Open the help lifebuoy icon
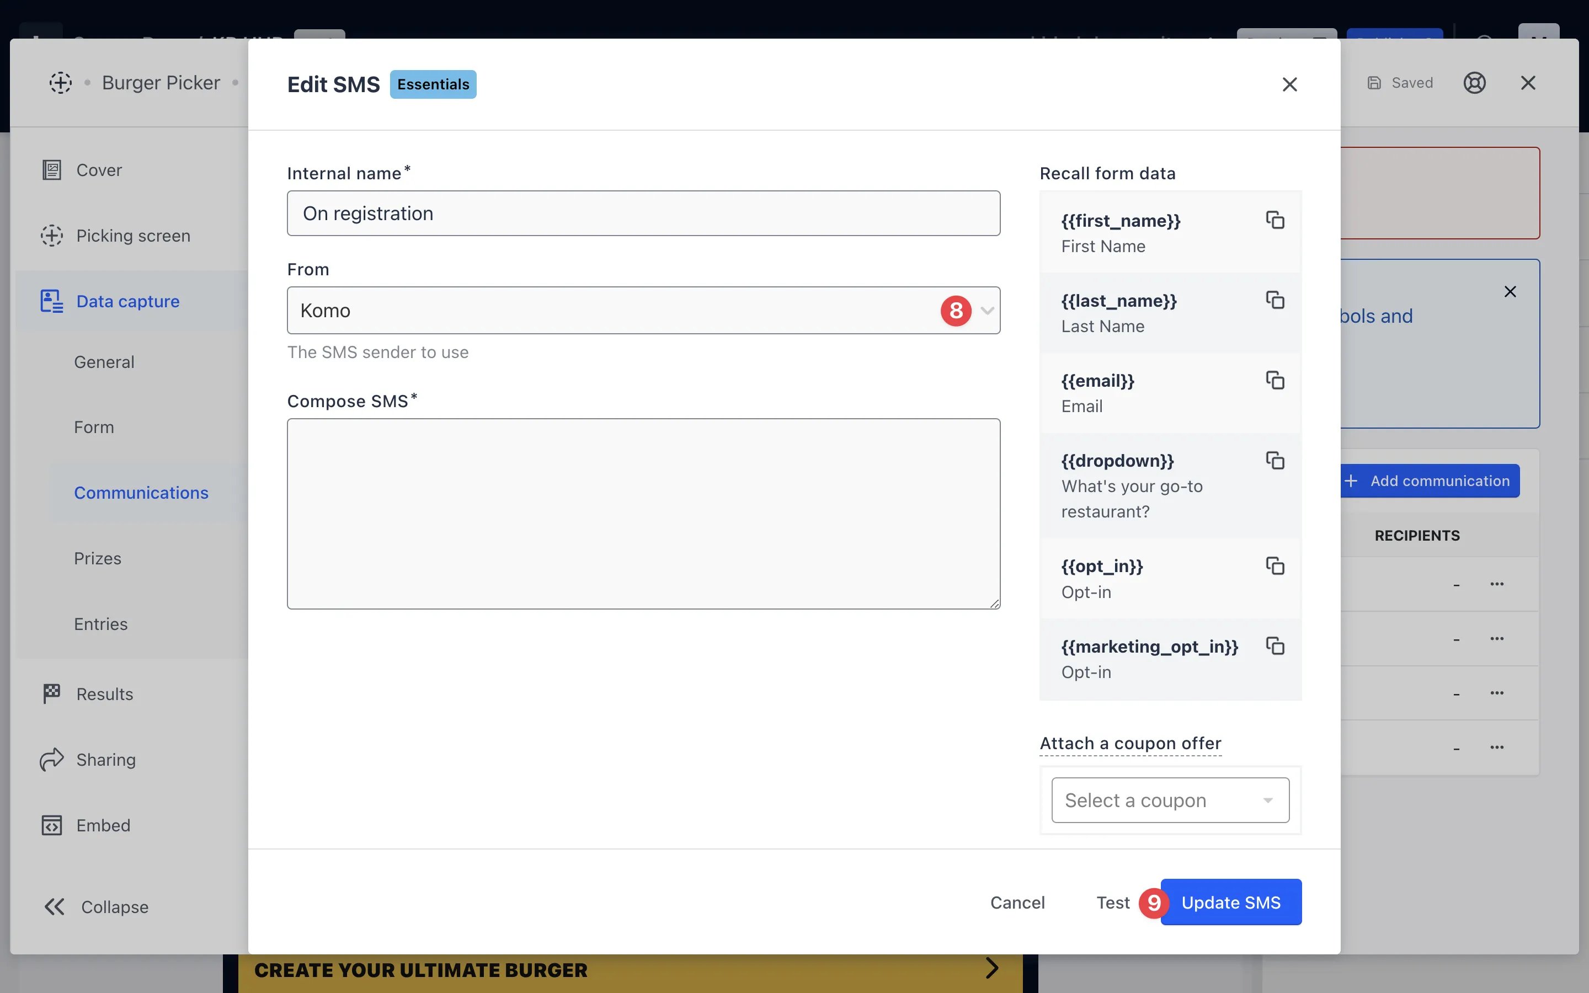Image resolution: width=1589 pixels, height=993 pixels. (1474, 83)
